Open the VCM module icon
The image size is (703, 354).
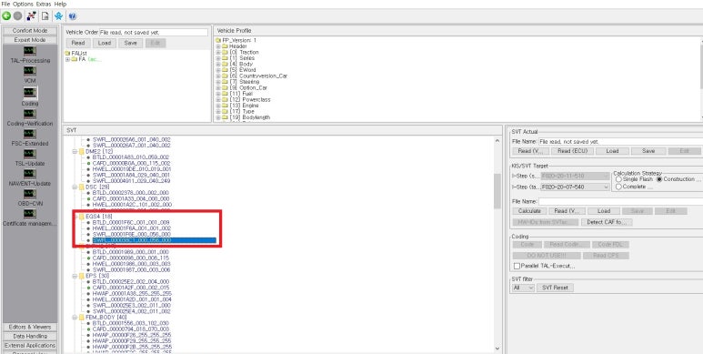30,71
